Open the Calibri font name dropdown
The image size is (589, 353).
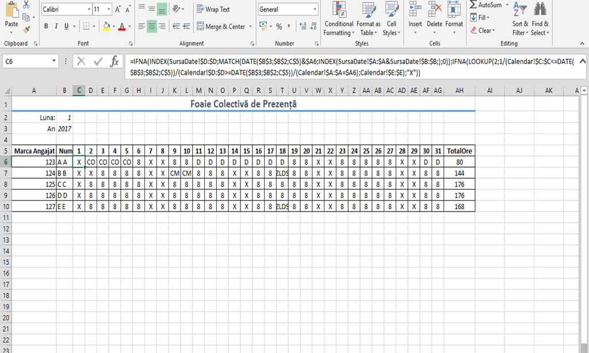click(x=89, y=10)
